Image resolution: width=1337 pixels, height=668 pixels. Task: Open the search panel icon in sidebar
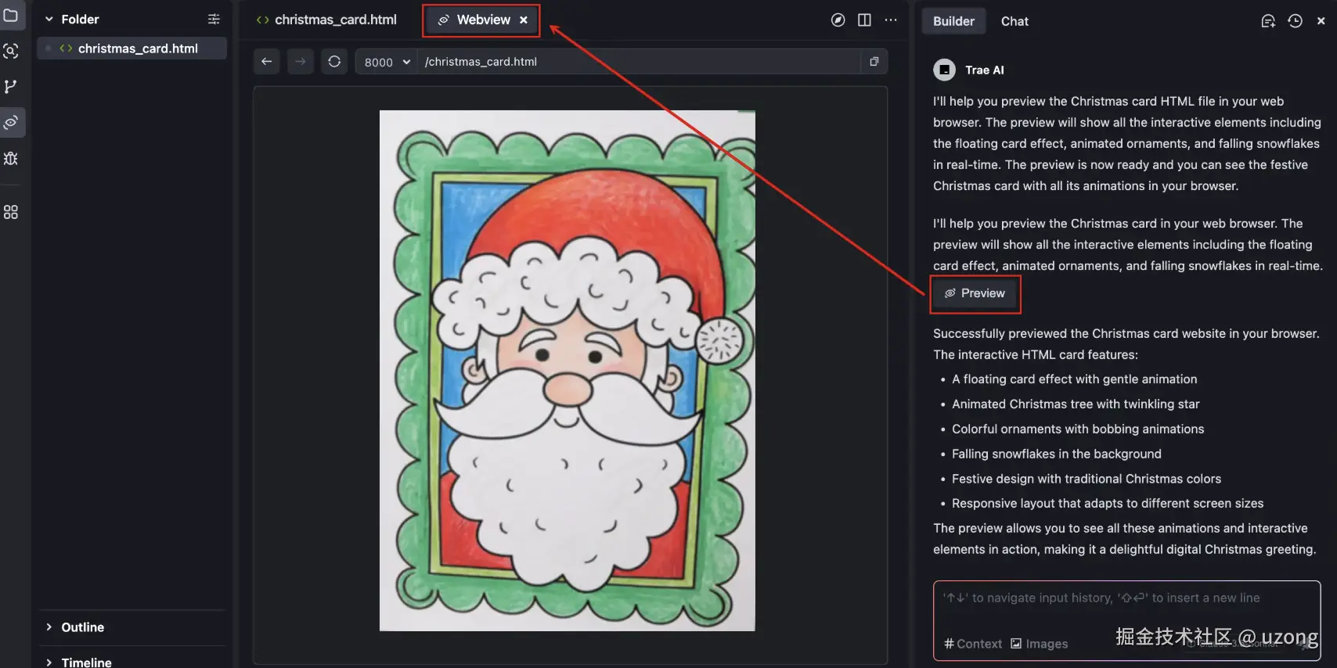pyautogui.click(x=11, y=51)
